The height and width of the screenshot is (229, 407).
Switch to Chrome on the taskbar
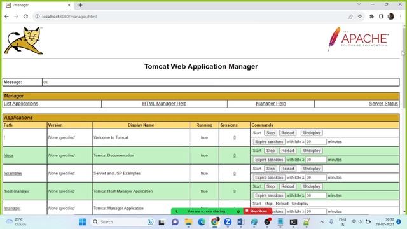pyautogui.click(x=215, y=222)
